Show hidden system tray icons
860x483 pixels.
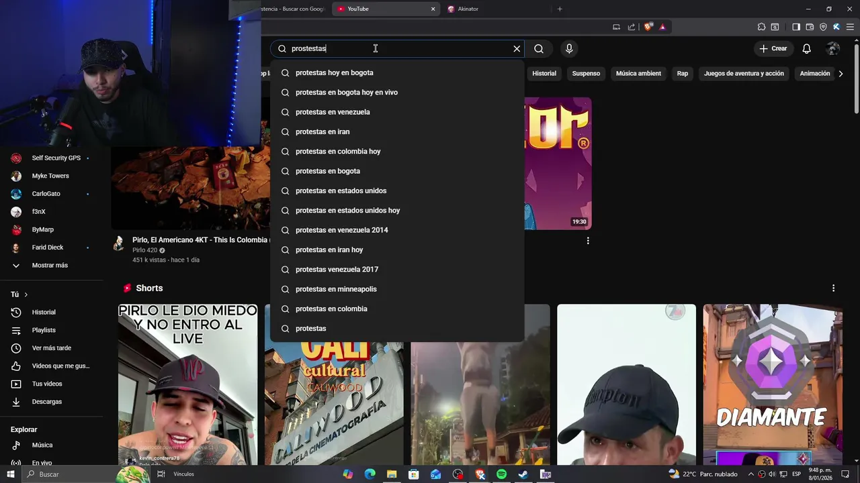[751, 474]
